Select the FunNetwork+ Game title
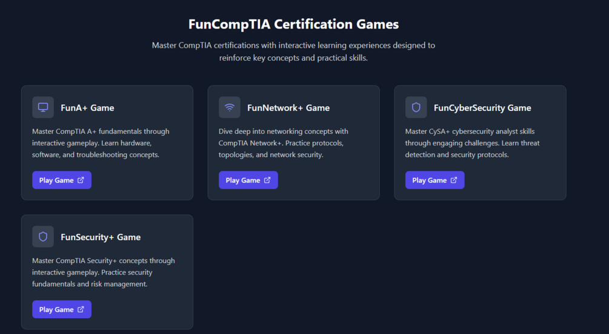This screenshot has width=609, height=334. [x=288, y=108]
